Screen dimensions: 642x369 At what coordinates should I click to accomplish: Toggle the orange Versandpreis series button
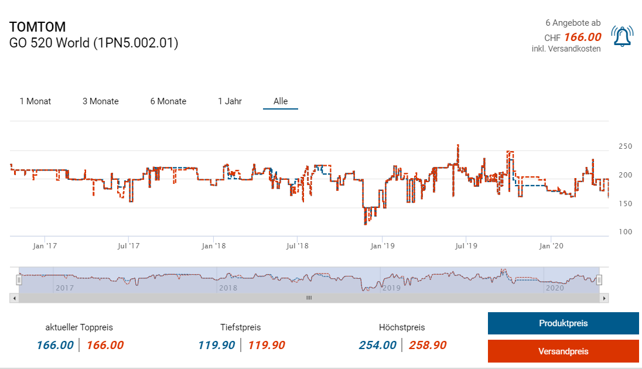click(563, 351)
